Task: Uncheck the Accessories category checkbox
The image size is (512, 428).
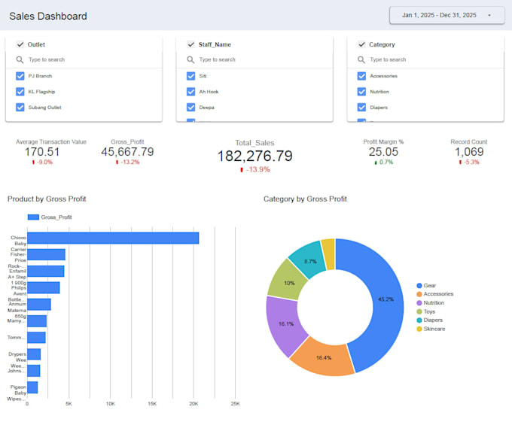Action: point(361,76)
